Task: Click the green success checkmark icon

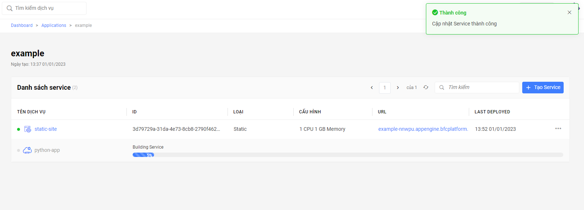Action: click(x=435, y=13)
